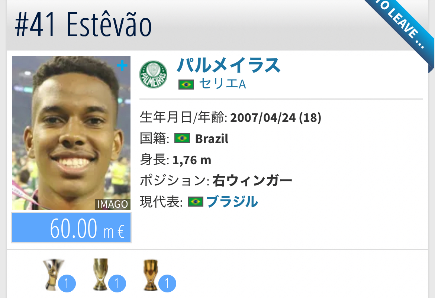Click the #41 Estêvão header title

coord(83,25)
